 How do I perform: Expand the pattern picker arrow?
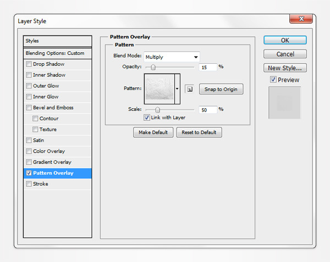(177, 88)
